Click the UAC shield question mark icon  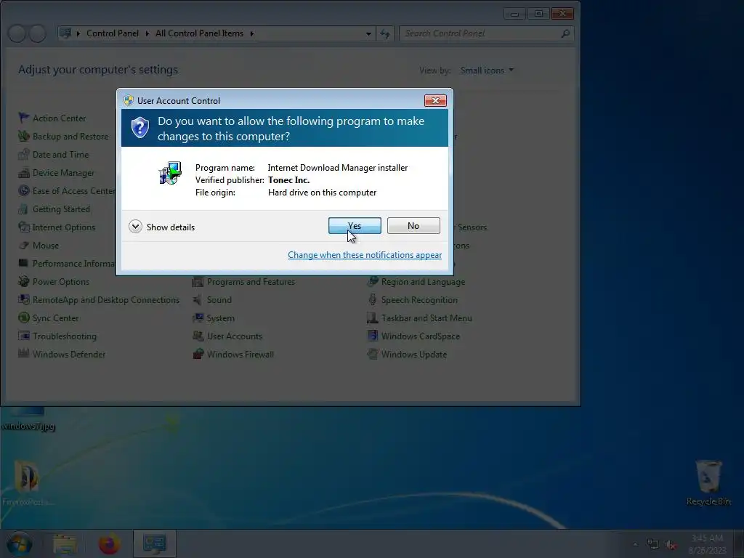coord(140,128)
